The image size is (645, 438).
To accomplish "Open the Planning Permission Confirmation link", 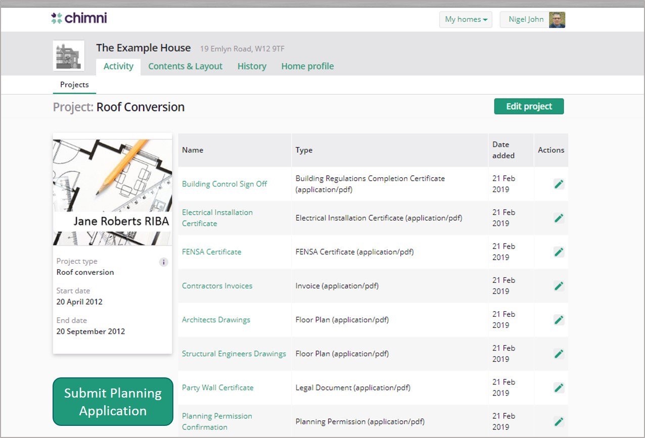I will point(217,421).
